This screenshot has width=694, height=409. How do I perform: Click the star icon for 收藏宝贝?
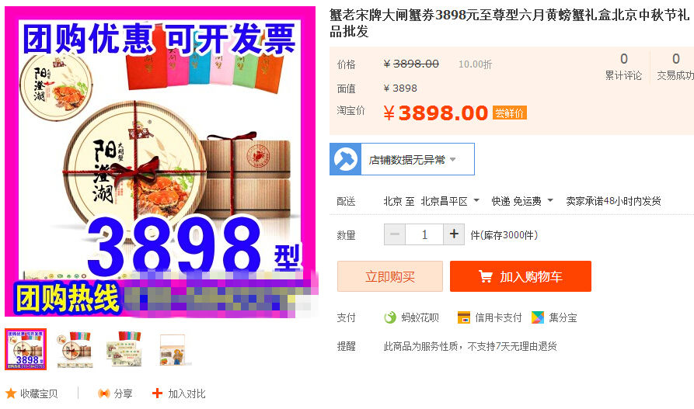(x=11, y=393)
